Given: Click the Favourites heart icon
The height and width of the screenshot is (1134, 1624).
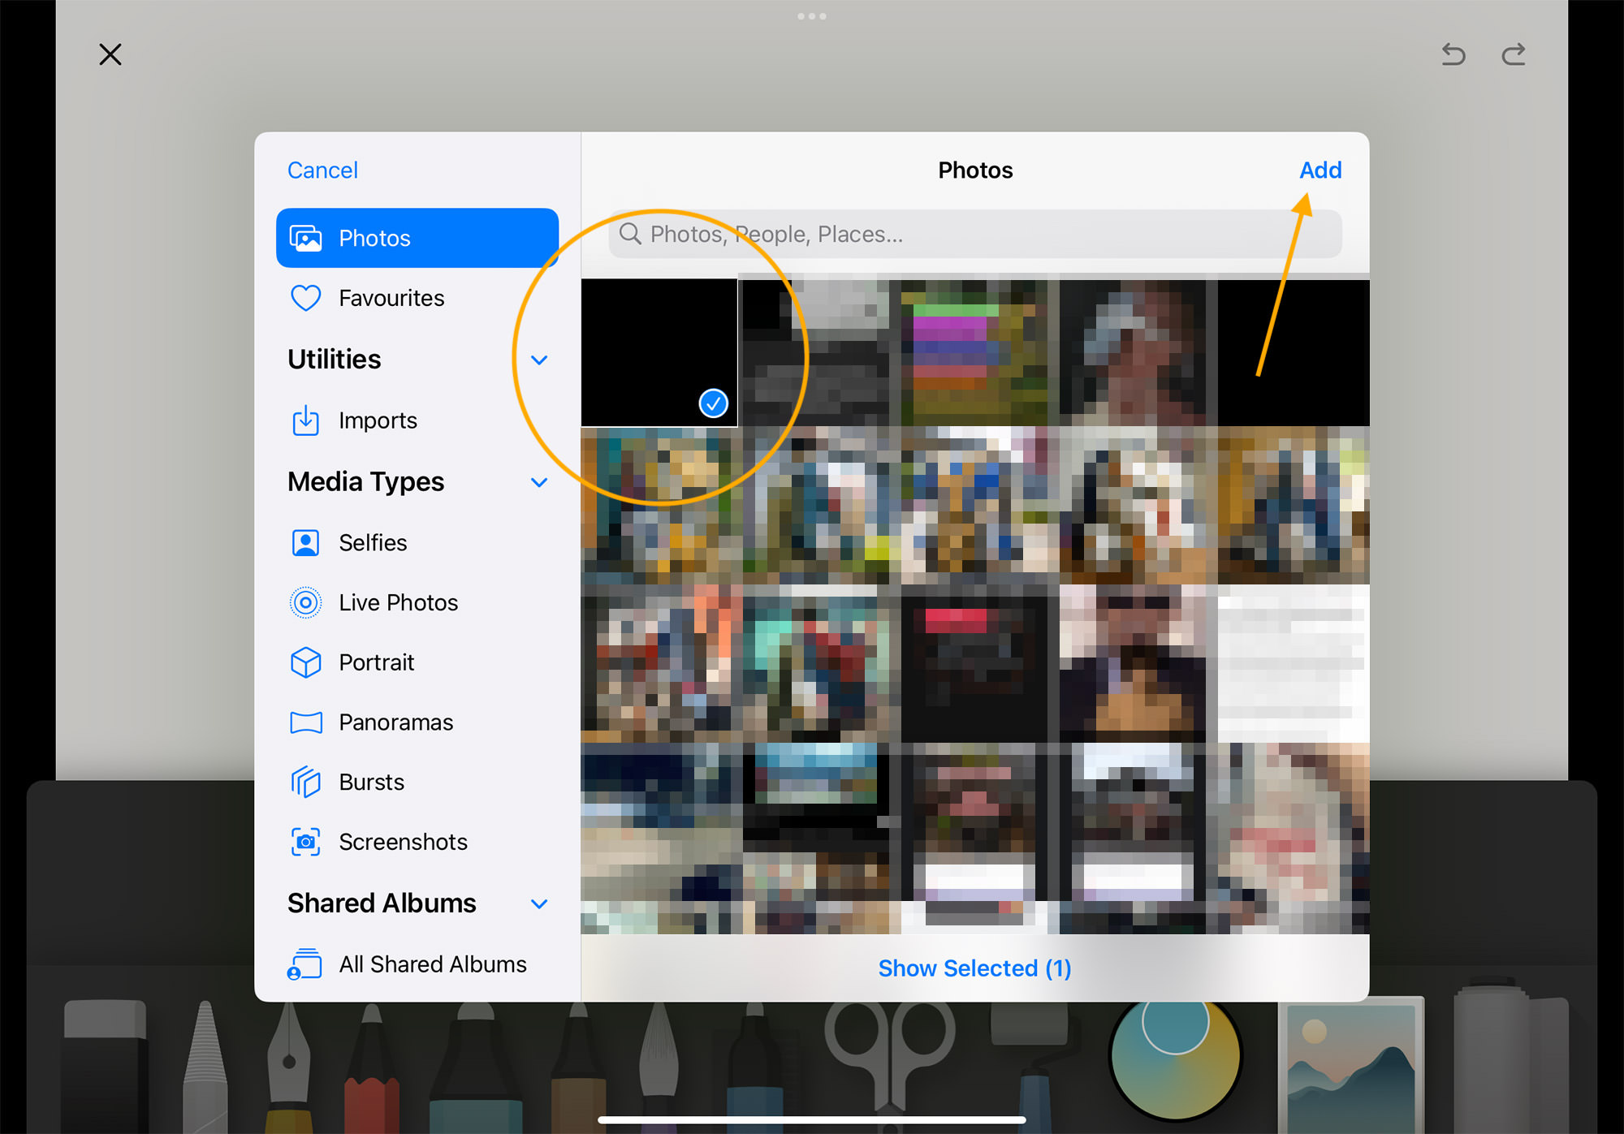Looking at the screenshot, I should tap(306, 298).
